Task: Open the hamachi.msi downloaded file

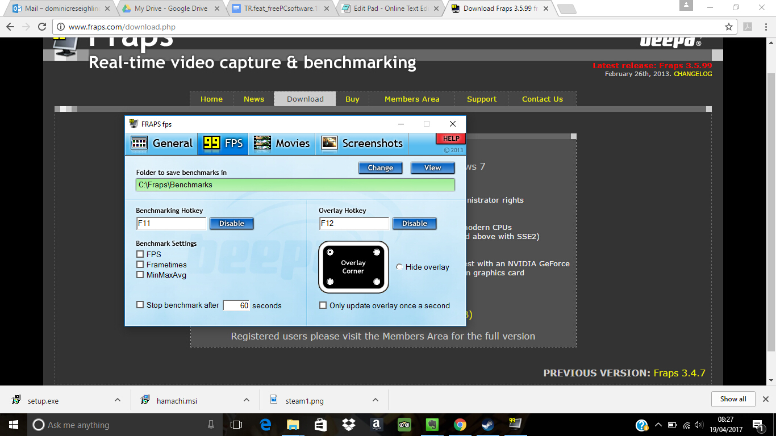Action: 177,400
